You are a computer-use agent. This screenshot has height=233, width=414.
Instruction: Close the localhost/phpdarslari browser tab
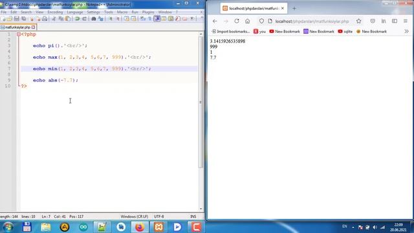tap(283, 8)
